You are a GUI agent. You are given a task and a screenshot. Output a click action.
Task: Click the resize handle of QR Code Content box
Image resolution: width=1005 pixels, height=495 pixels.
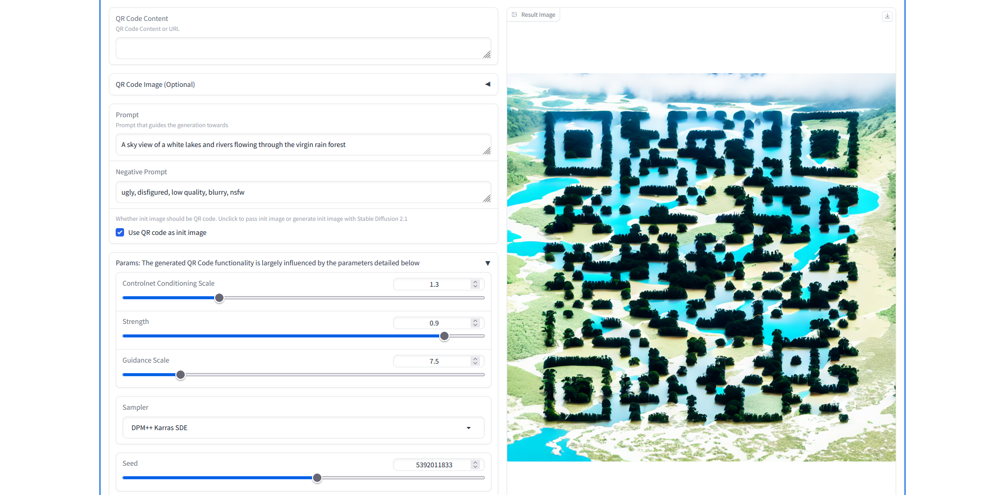(x=487, y=54)
